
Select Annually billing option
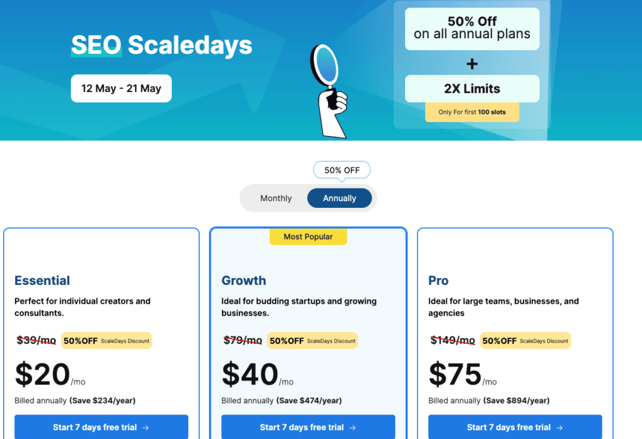click(339, 199)
